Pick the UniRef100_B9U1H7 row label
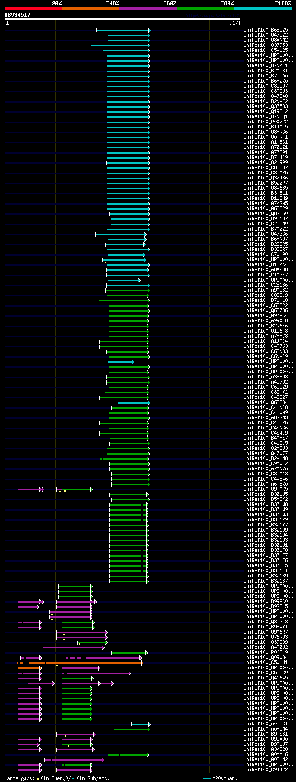The image size is (296, 782). click(x=265, y=219)
